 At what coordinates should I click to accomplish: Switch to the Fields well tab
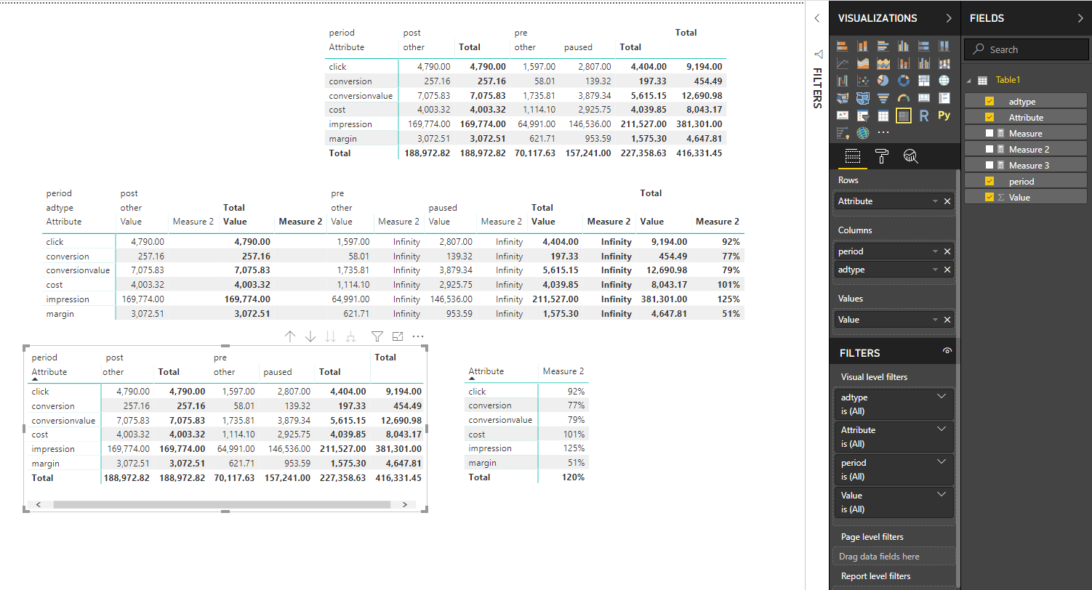pos(852,155)
